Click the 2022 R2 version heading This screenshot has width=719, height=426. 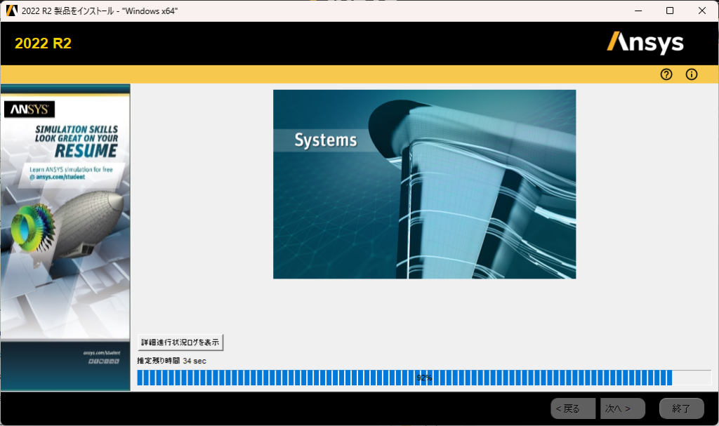(43, 43)
